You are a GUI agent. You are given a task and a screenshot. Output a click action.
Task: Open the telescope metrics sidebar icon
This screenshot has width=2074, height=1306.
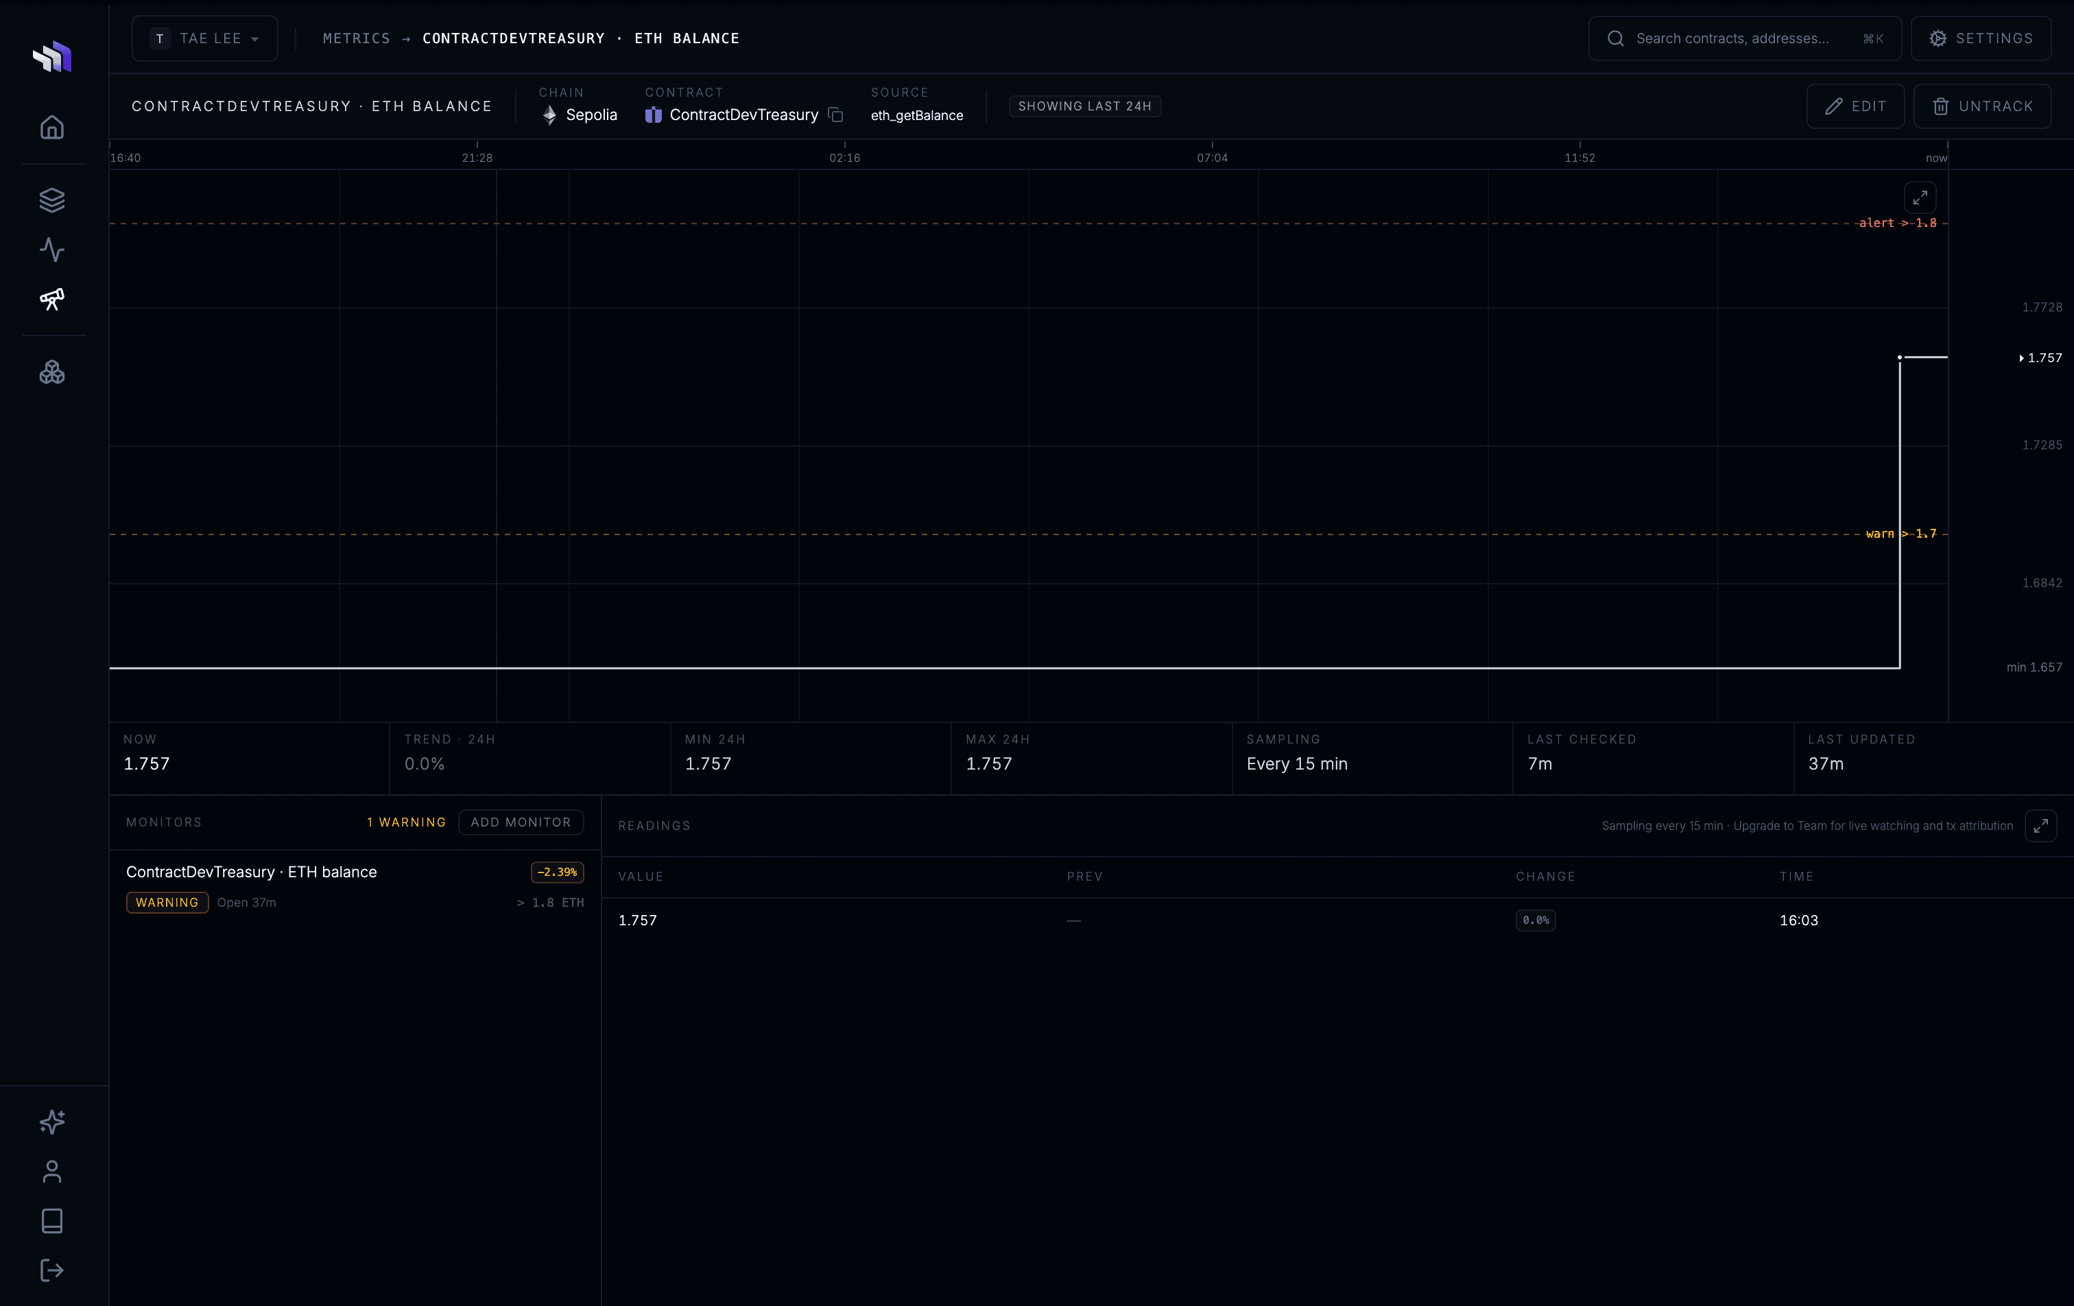coord(53,299)
